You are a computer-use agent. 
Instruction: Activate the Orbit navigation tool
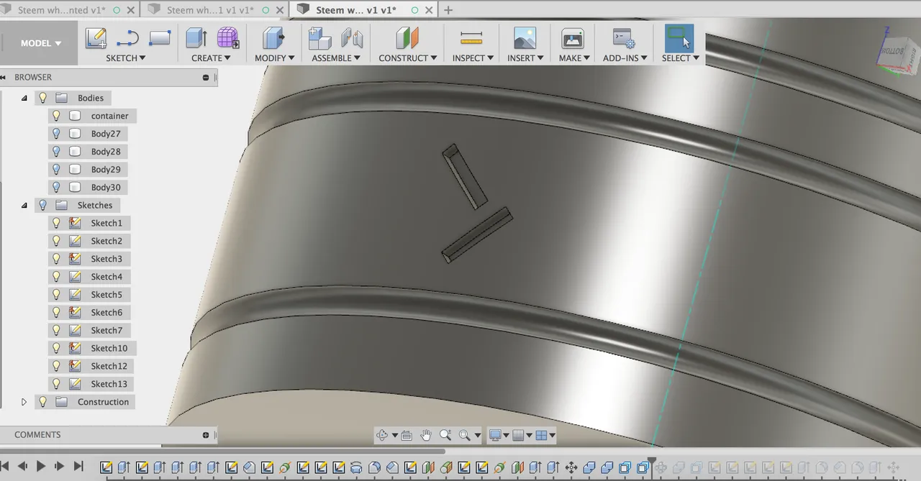(x=382, y=435)
